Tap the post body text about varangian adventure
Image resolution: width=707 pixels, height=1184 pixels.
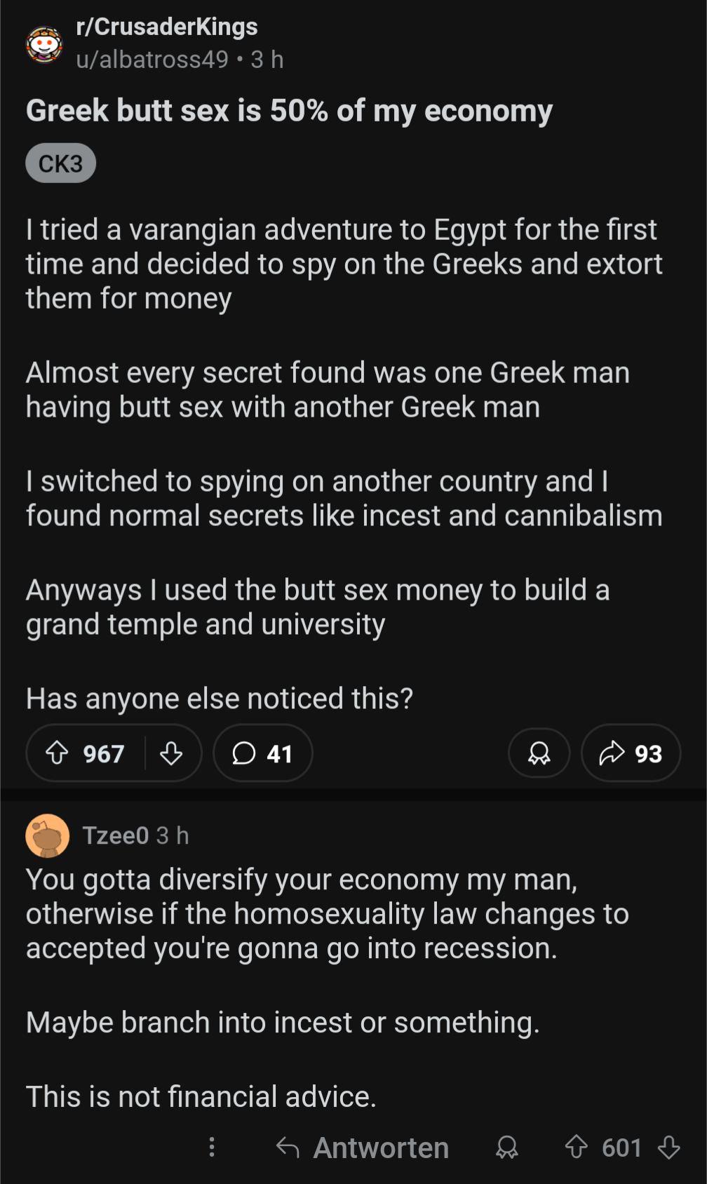click(344, 264)
